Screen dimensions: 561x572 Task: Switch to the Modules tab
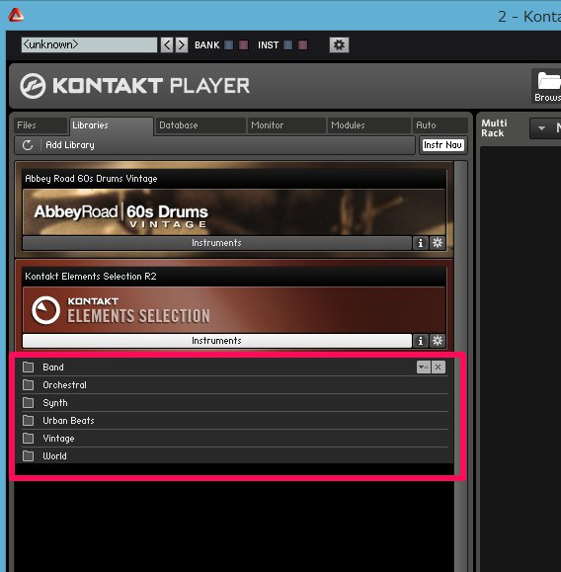(368, 125)
